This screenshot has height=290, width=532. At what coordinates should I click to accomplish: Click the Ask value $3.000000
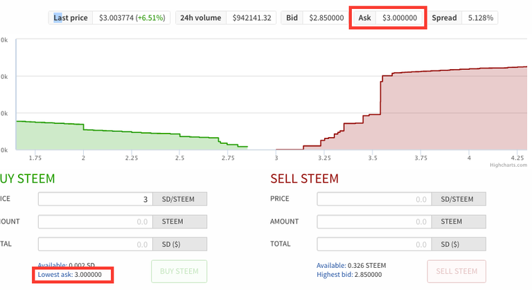pyautogui.click(x=400, y=18)
